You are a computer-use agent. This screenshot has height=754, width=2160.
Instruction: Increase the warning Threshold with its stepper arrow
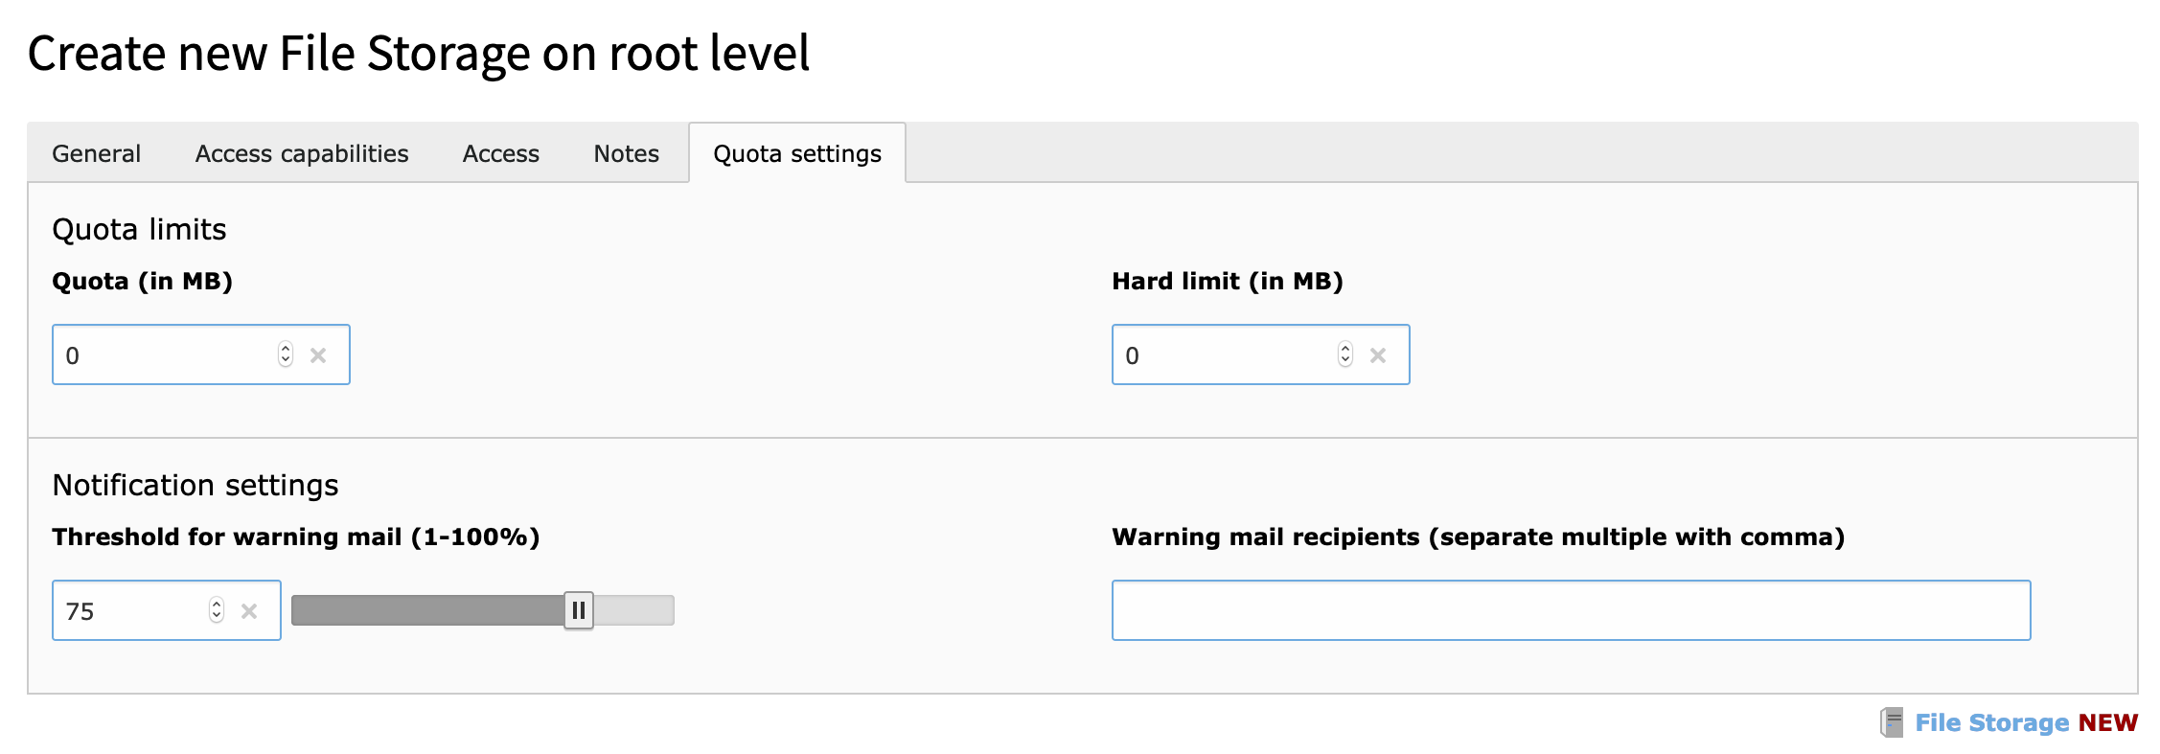point(217,605)
